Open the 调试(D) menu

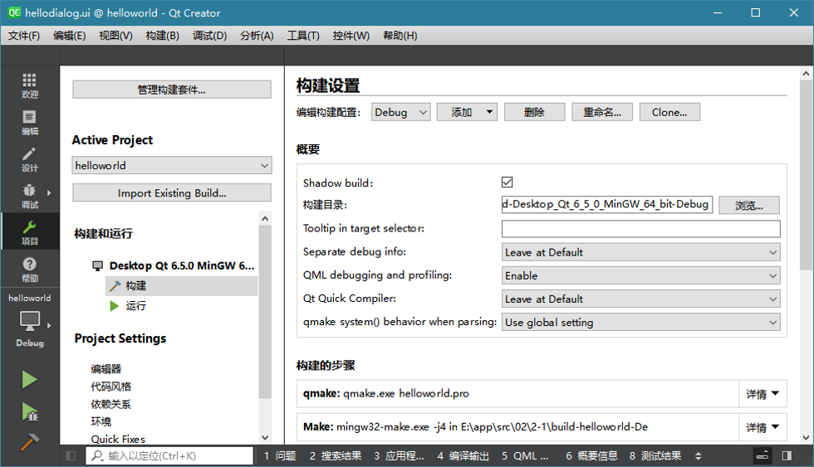point(209,35)
